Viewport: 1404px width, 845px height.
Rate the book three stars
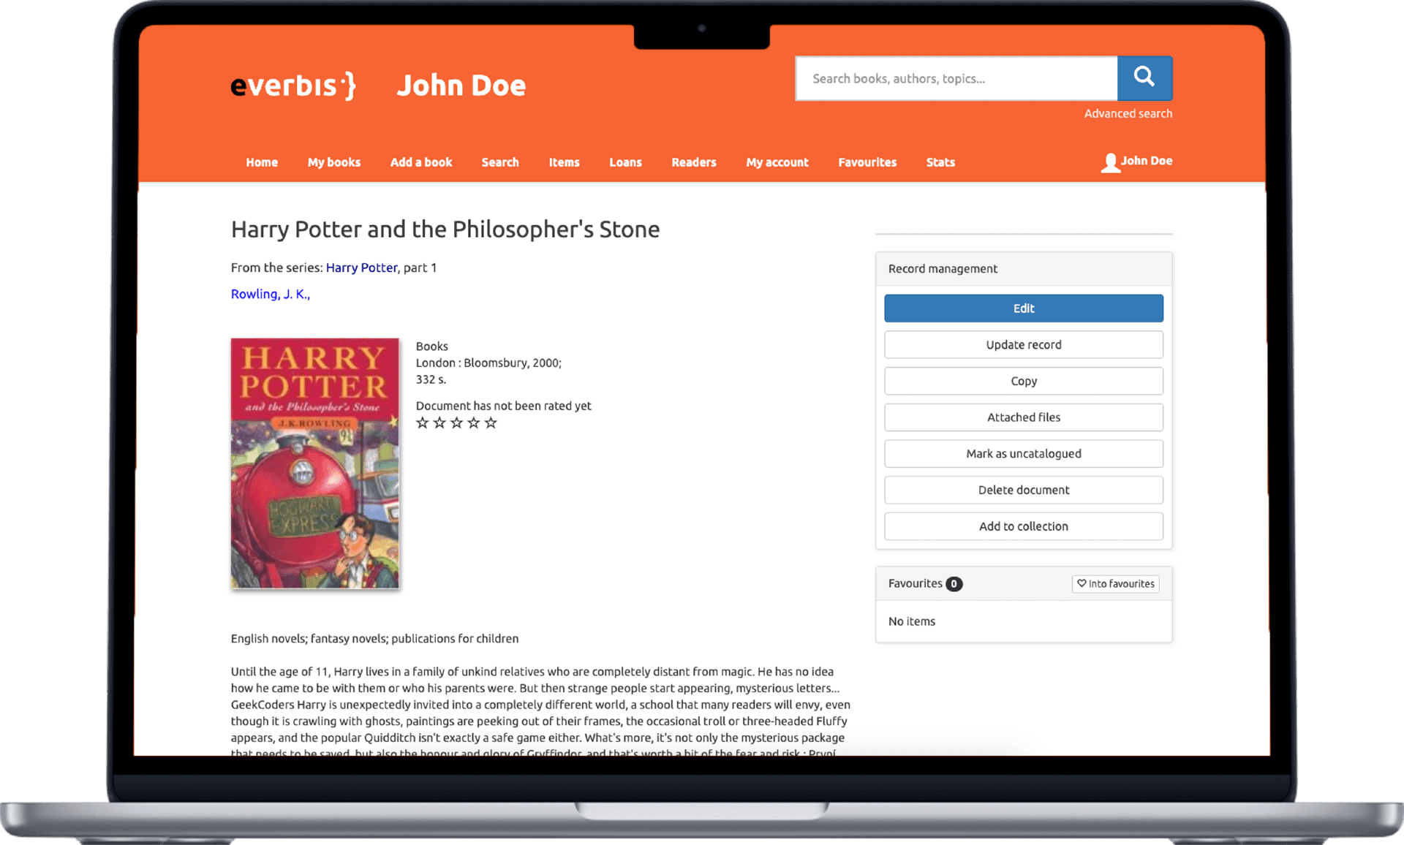[456, 422]
